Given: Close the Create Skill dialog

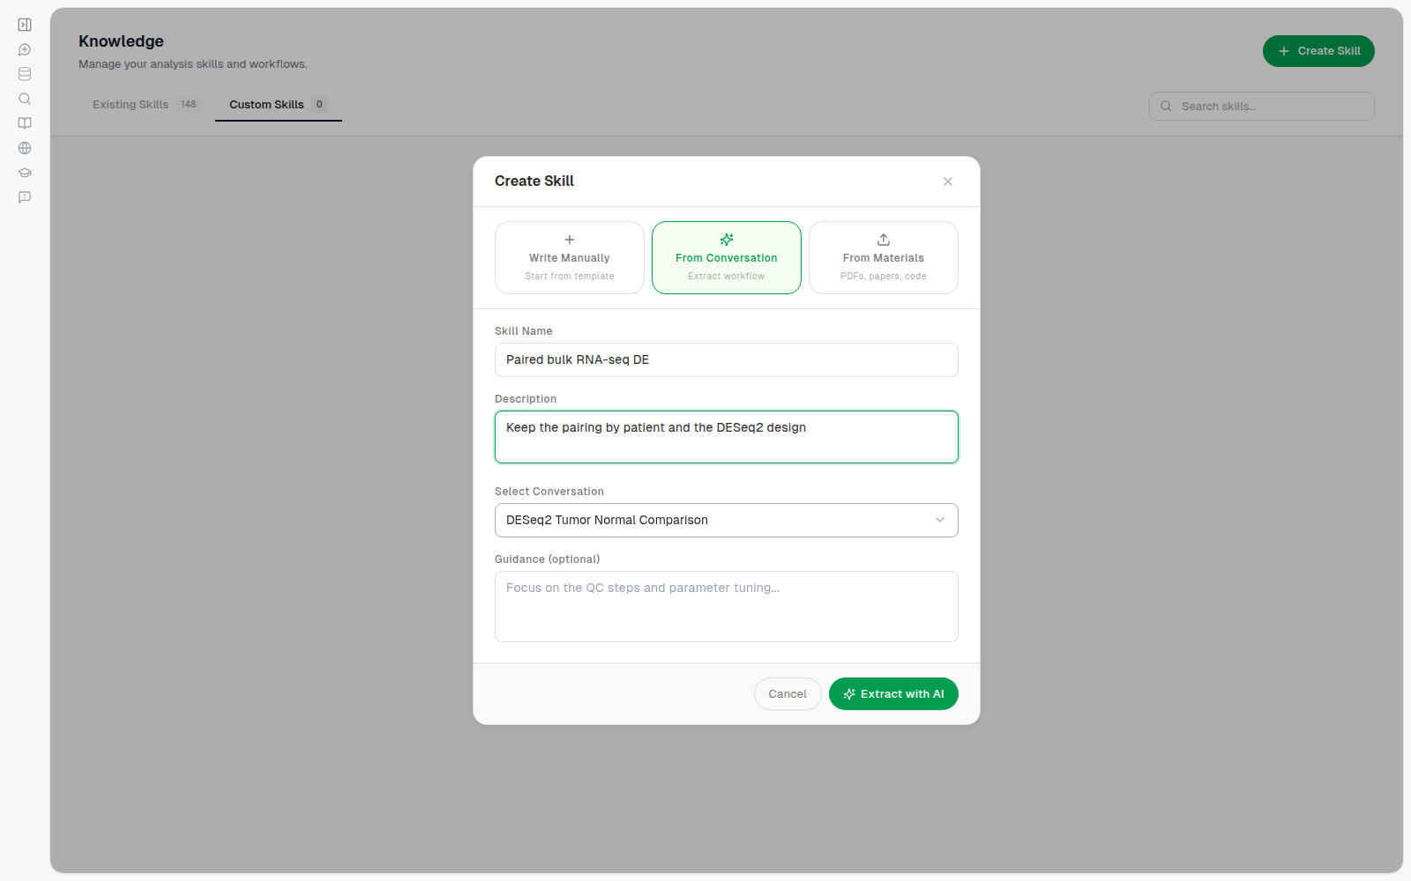Looking at the screenshot, I should pos(948,181).
